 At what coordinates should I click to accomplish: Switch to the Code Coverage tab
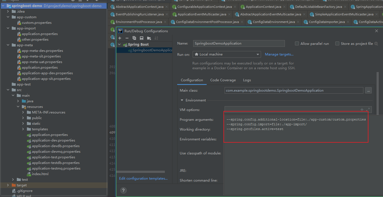[223, 80]
